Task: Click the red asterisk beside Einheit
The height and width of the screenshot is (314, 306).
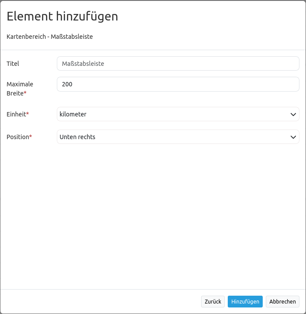Action: pos(28,114)
